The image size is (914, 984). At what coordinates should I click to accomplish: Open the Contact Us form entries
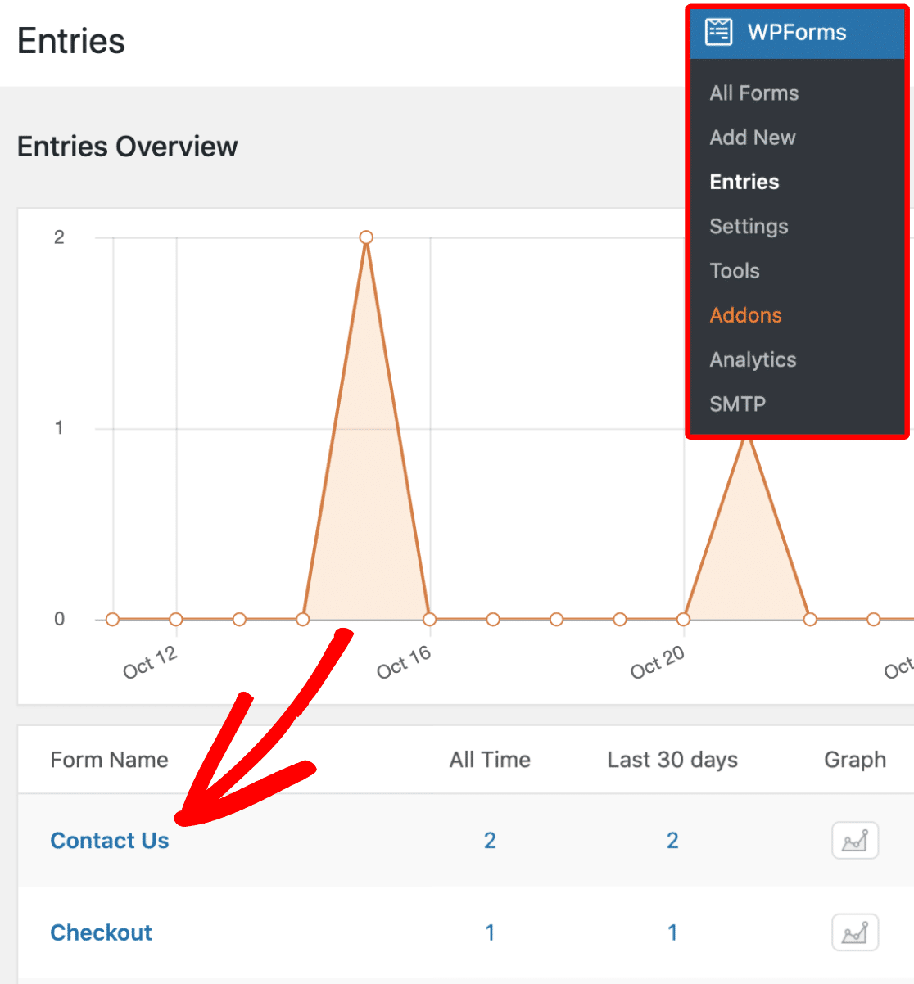[x=110, y=841]
